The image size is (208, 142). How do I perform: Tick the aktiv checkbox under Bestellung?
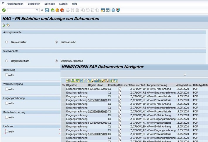click(x=6, y=75)
